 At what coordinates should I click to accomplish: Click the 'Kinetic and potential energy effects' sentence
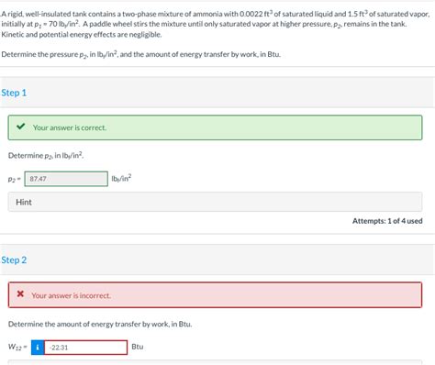pyautogui.click(x=82, y=34)
